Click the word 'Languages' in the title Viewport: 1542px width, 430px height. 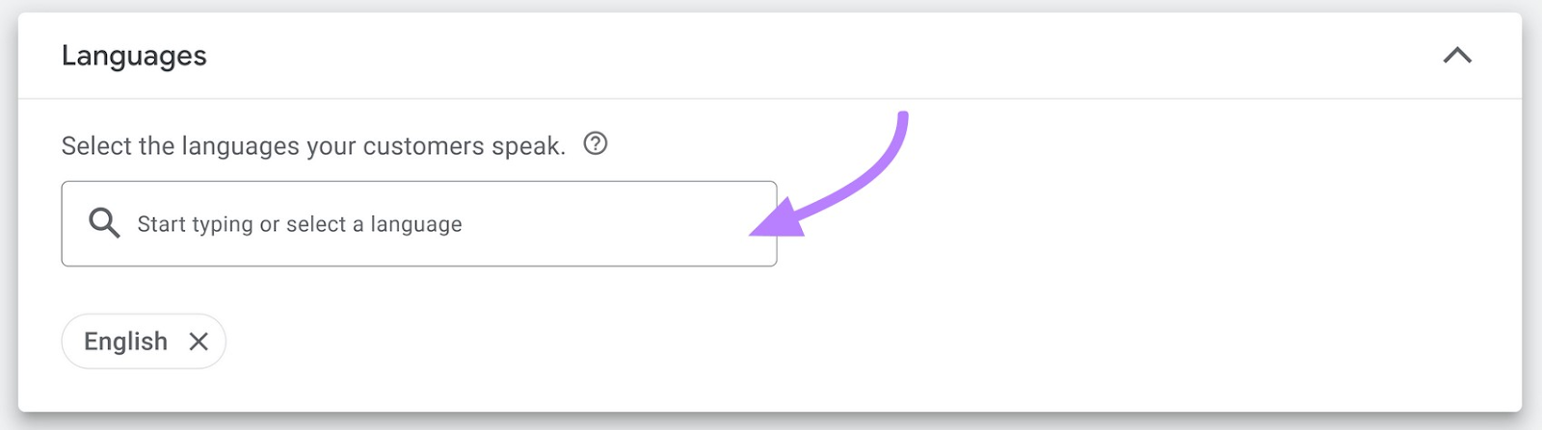(x=134, y=56)
